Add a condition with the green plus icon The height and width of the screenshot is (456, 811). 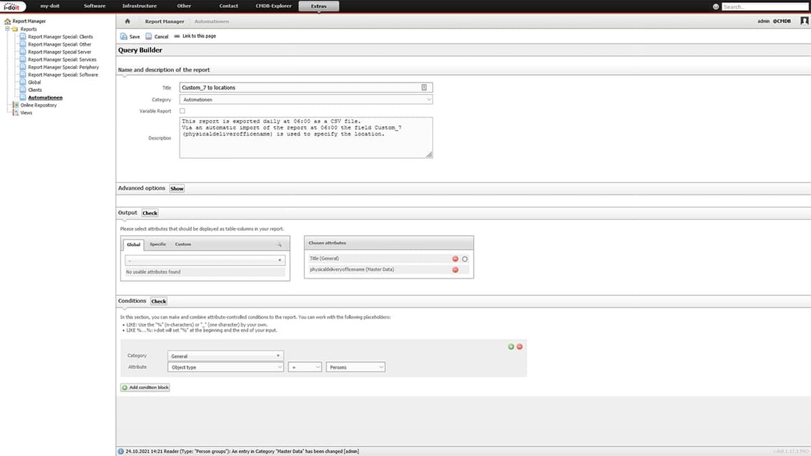click(511, 346)
